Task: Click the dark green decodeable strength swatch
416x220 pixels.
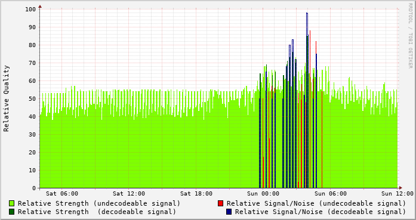Action: 12,212
